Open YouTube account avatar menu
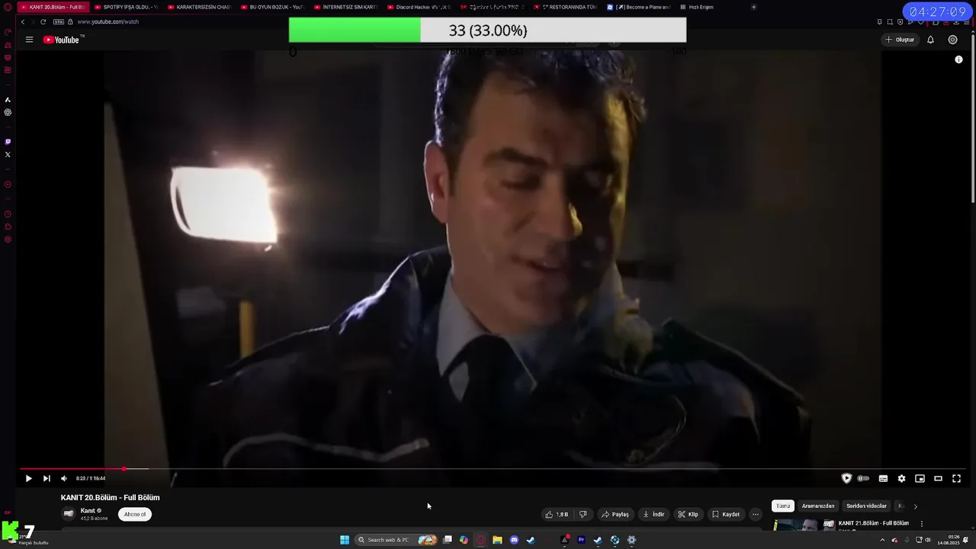 952,40
